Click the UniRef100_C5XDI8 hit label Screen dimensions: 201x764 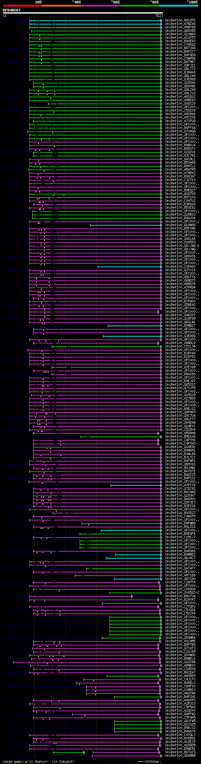(x=180, y=111)
